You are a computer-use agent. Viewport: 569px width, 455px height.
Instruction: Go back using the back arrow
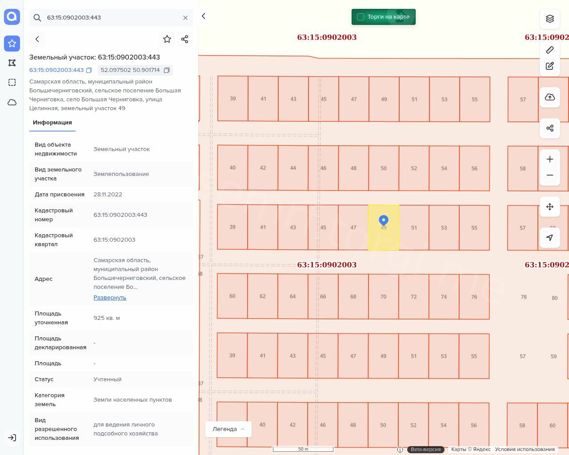coord(37,39)
